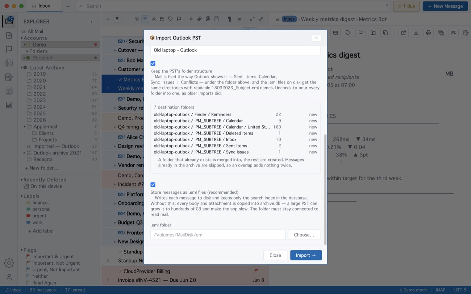Collapse the Recently Deleted section
Screen dimensions: 471x294
[22, 180]
